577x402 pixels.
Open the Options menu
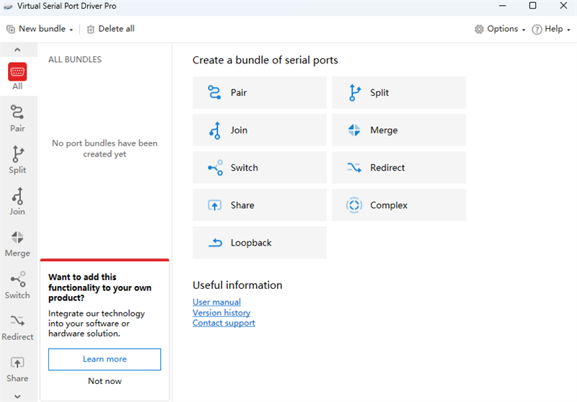pos(500,29)
